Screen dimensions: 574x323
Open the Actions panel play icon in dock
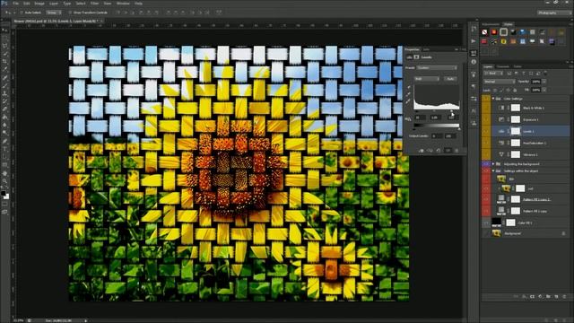pyautogui.click(x=474, y=41)
